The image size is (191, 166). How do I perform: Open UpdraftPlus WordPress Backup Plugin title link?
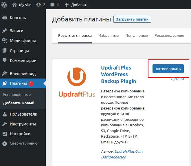(x=119, y=74)
